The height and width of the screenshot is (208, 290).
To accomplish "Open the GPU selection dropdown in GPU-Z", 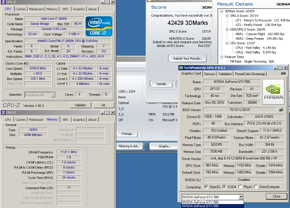I will pyautogui.click(x=241, y=197).
